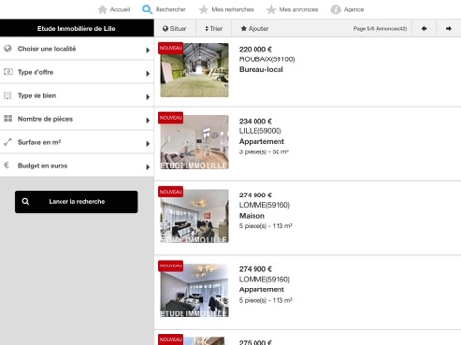
Task: Open Lomme Appartement 113 m² photo thumbnail
Action: coord(194,290)
